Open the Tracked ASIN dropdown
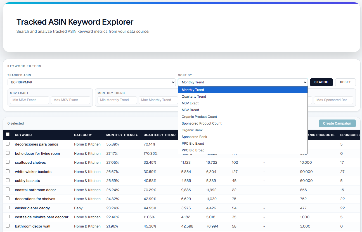The width and height of the screenshot is (362, 232). pos(91,82)
